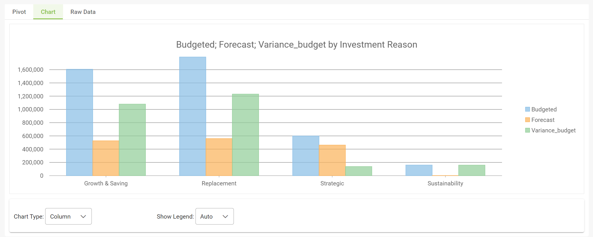Screen dimensions: 593x237
Task: Select the green Variance_budget bar for Growth & Saving
Action: coord(132,140)
